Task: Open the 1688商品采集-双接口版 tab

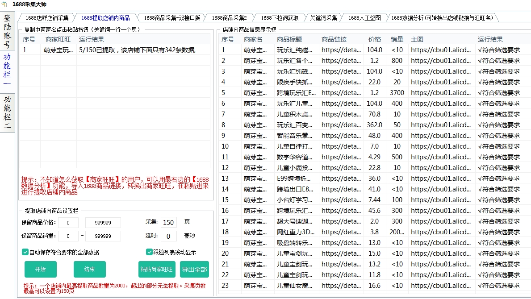Action: (172, 18)
